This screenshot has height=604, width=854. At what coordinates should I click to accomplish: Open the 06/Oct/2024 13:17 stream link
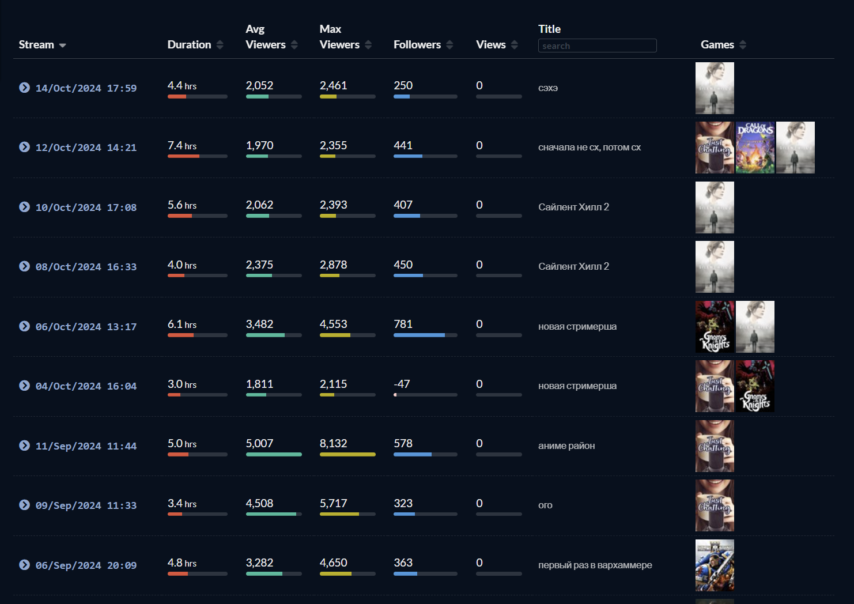pyautogui.click(x=86, y=327)
